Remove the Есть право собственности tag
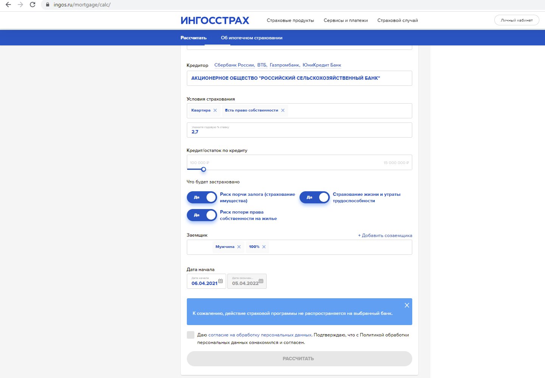This screenshot has width=545, height=378. tap(283, 110)
